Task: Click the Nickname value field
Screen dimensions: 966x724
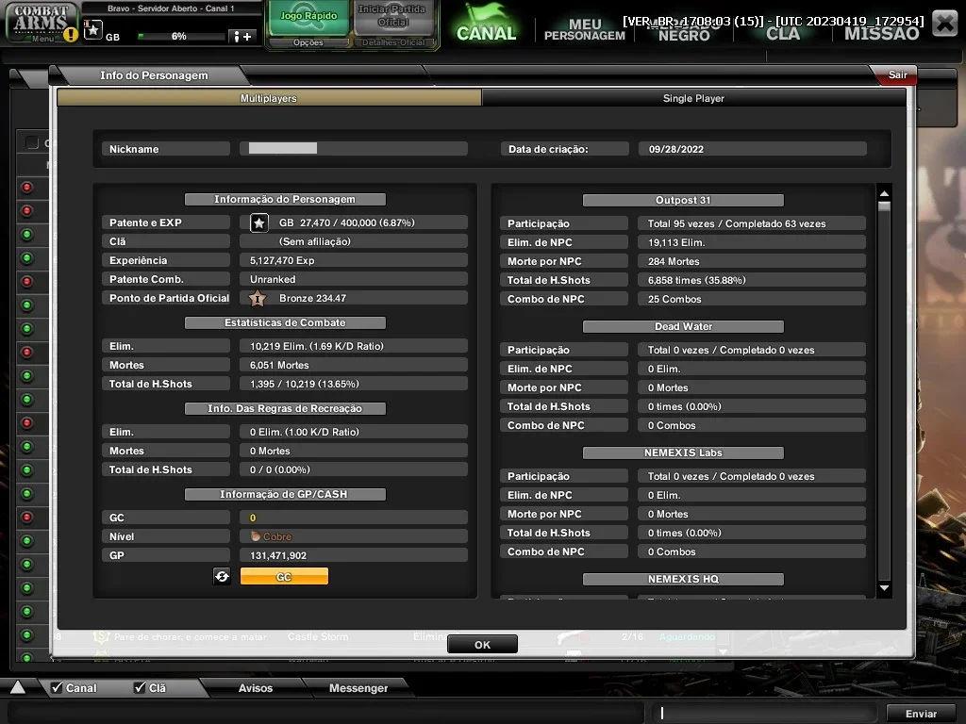Action: (354, 149)
